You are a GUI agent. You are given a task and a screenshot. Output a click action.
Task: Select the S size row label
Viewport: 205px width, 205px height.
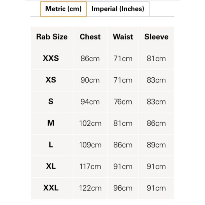click(x=51, y=101)
